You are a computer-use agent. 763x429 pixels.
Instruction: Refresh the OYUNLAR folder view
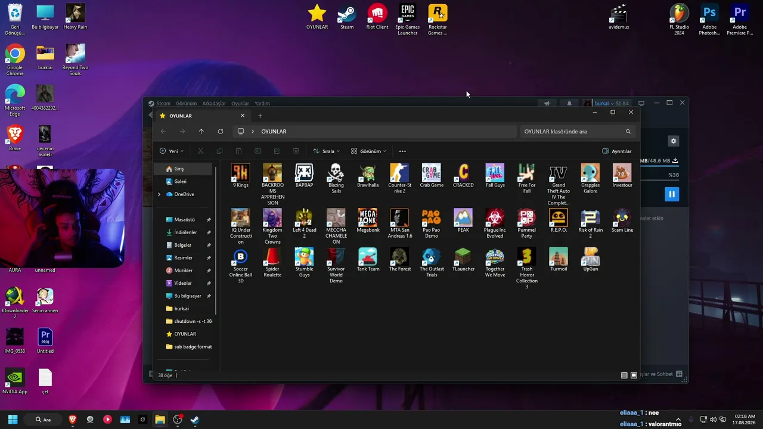(221, 132)
